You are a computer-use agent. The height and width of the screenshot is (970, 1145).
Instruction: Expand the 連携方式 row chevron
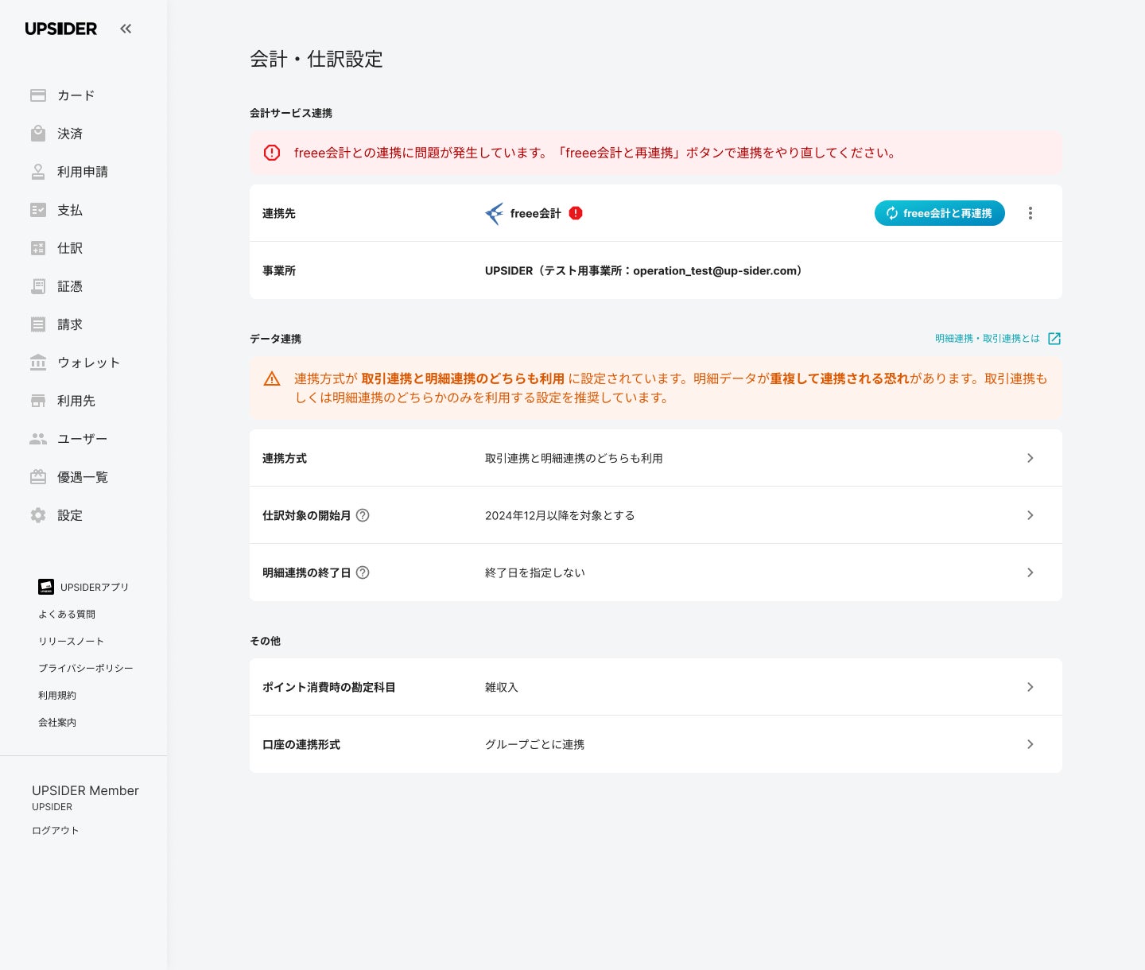click(1030, 458)
